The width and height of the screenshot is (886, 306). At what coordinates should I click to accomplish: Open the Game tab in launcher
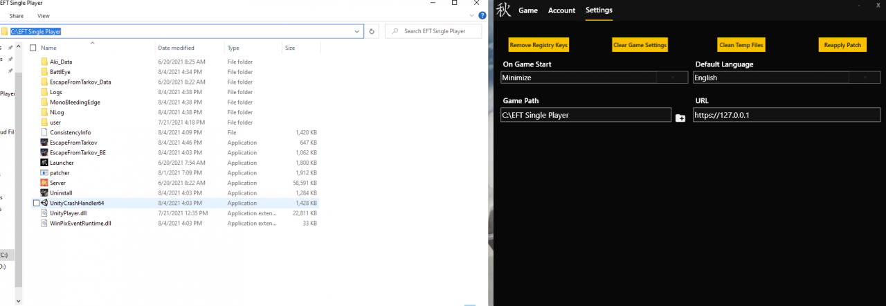point(528,10)
